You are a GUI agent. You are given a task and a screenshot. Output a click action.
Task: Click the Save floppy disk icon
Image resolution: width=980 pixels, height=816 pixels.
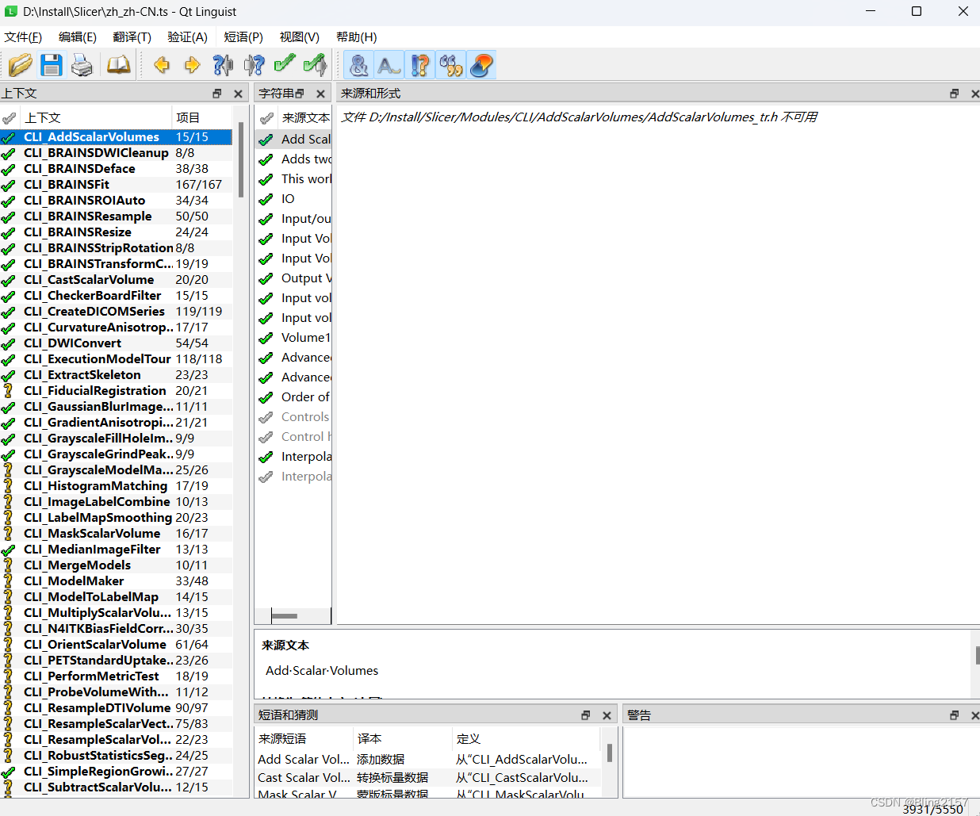pos(52,65)
